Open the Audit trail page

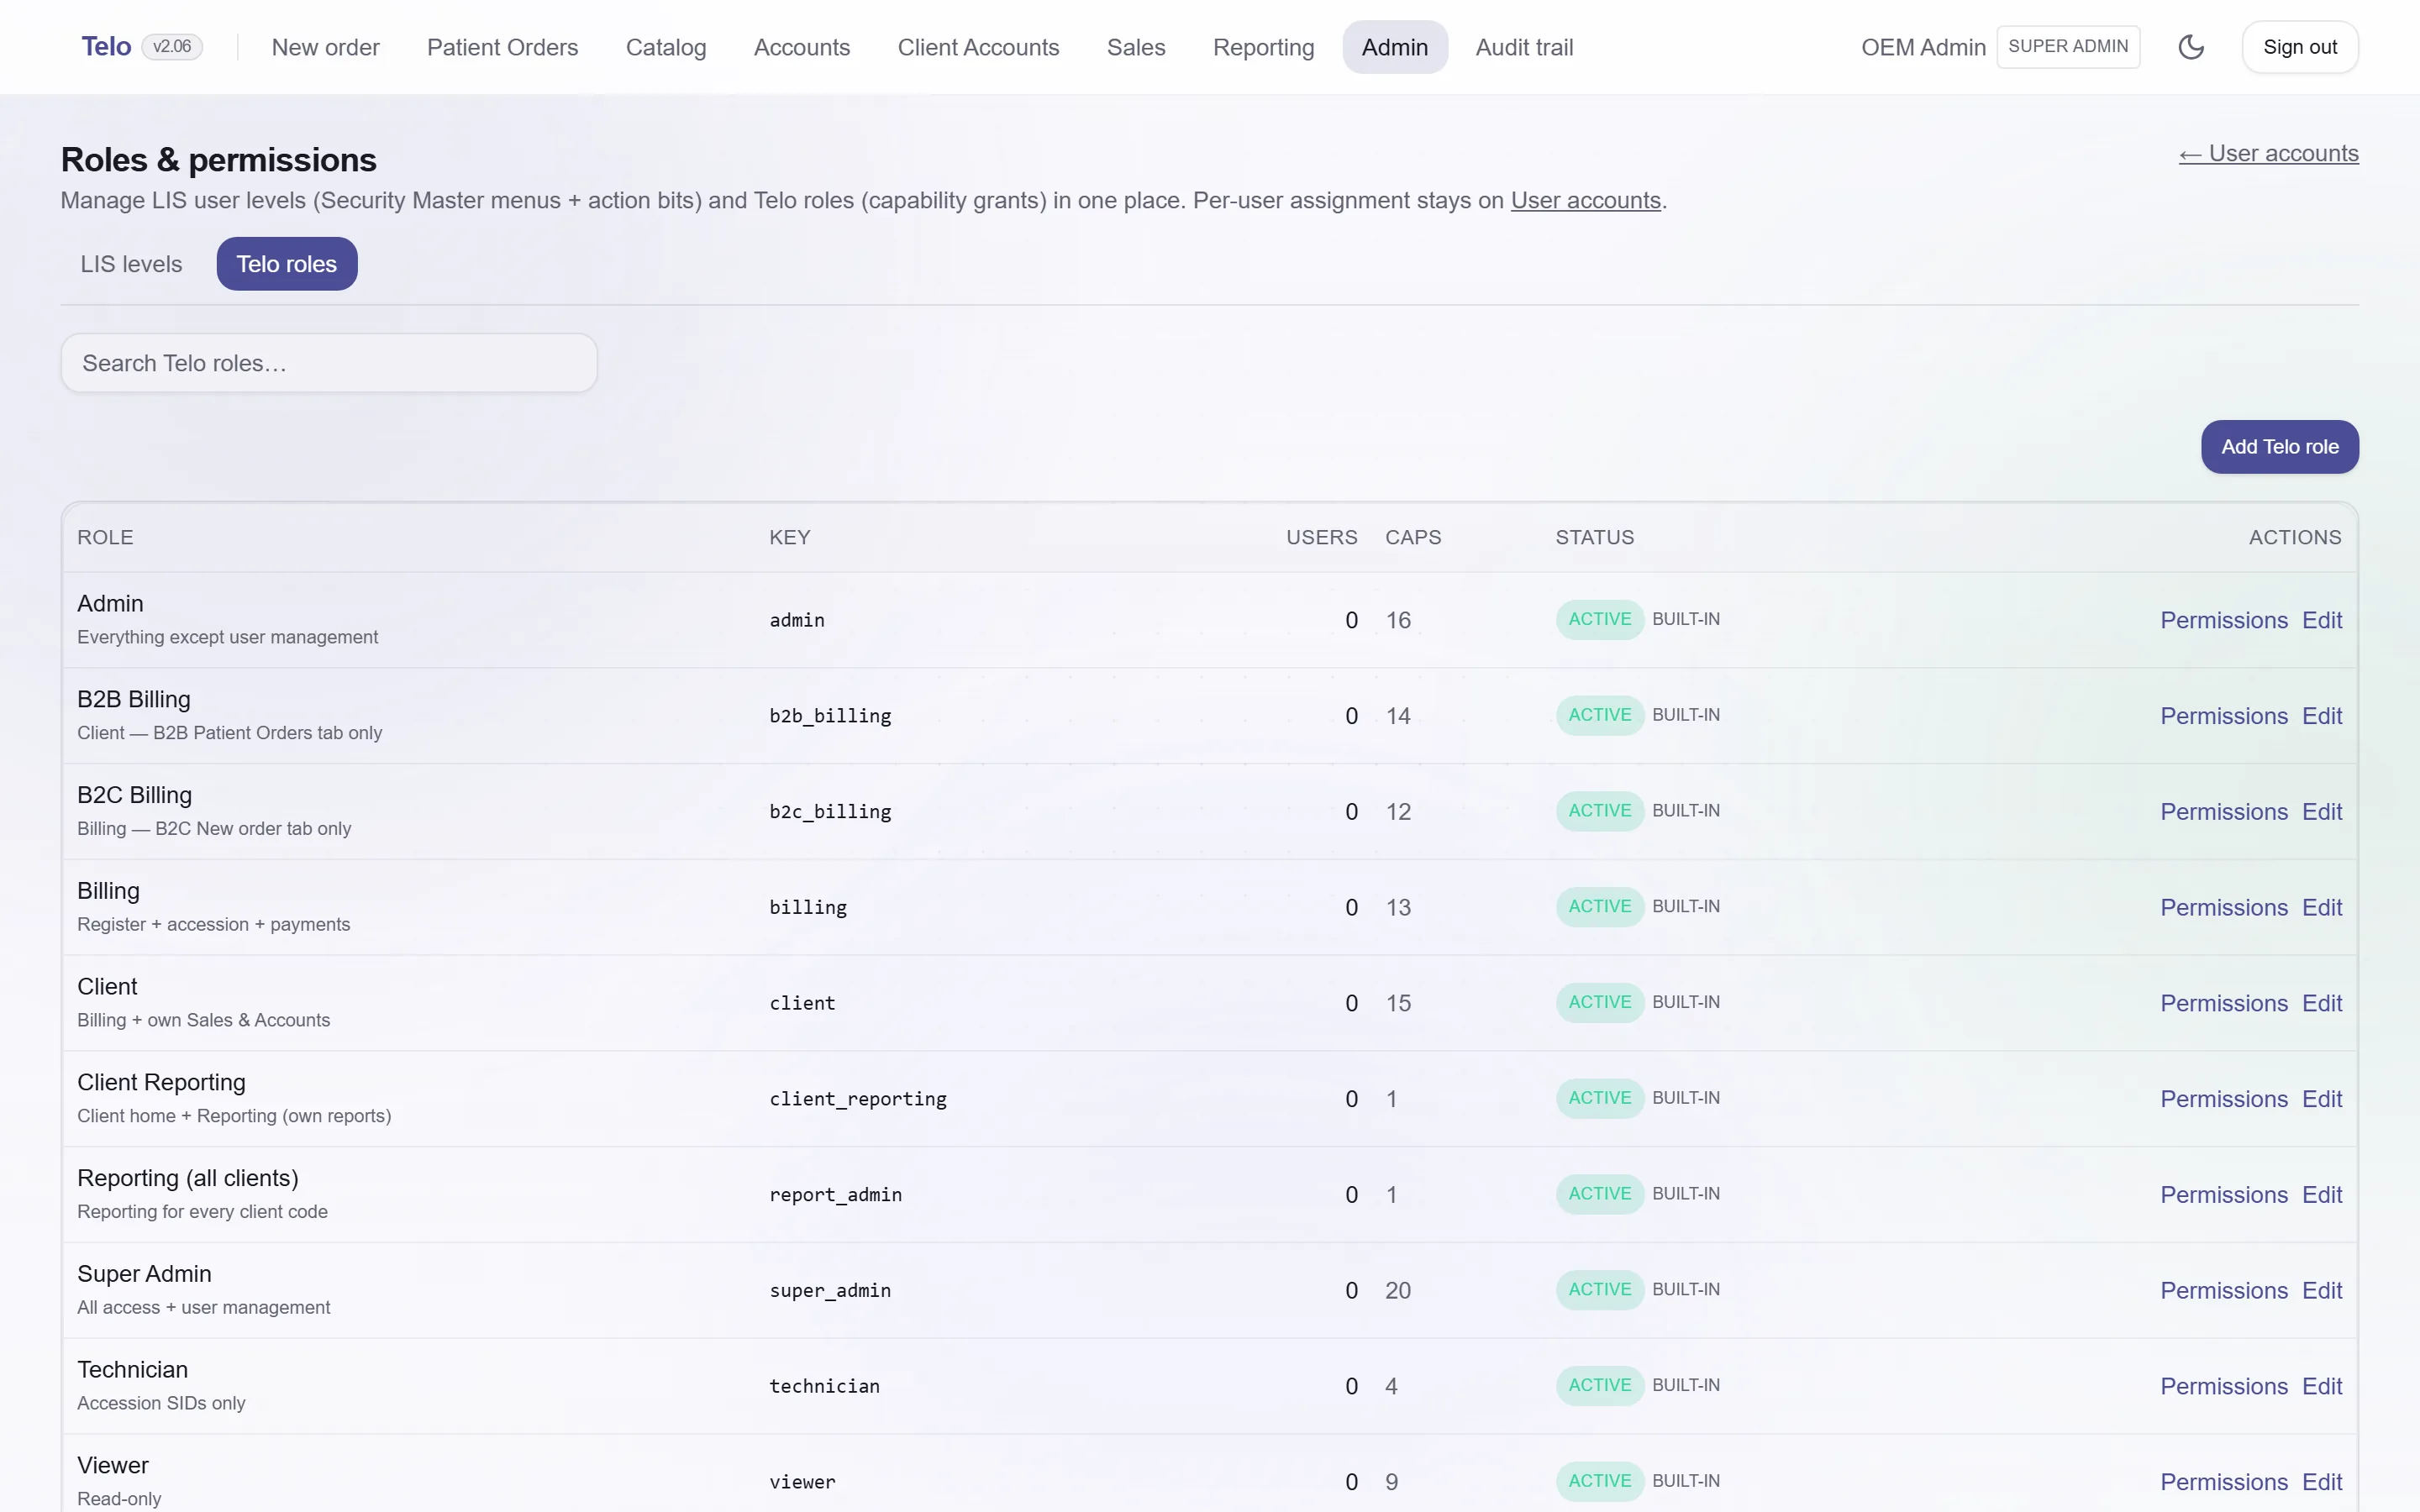tap(1524, 47)
